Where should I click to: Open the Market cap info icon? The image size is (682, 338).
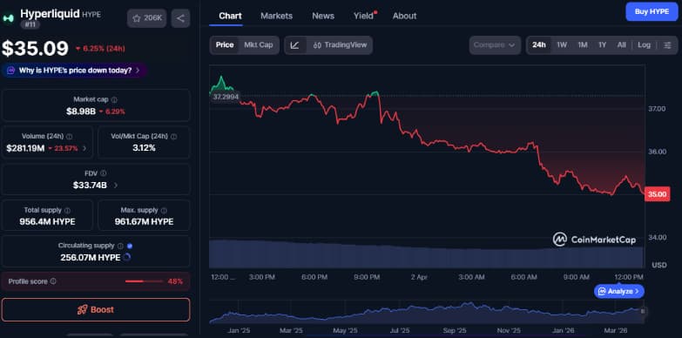coord(114,99)
